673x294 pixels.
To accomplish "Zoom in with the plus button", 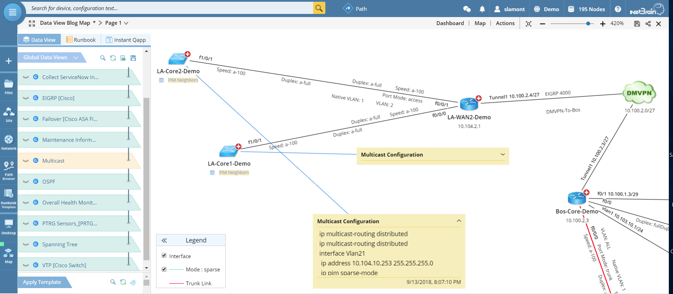I will (x=603, y=24).
